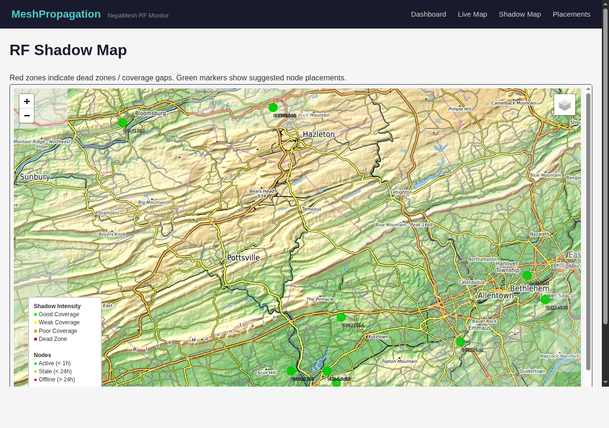Click the Allentown city label on map

click(x=496, y=295)
